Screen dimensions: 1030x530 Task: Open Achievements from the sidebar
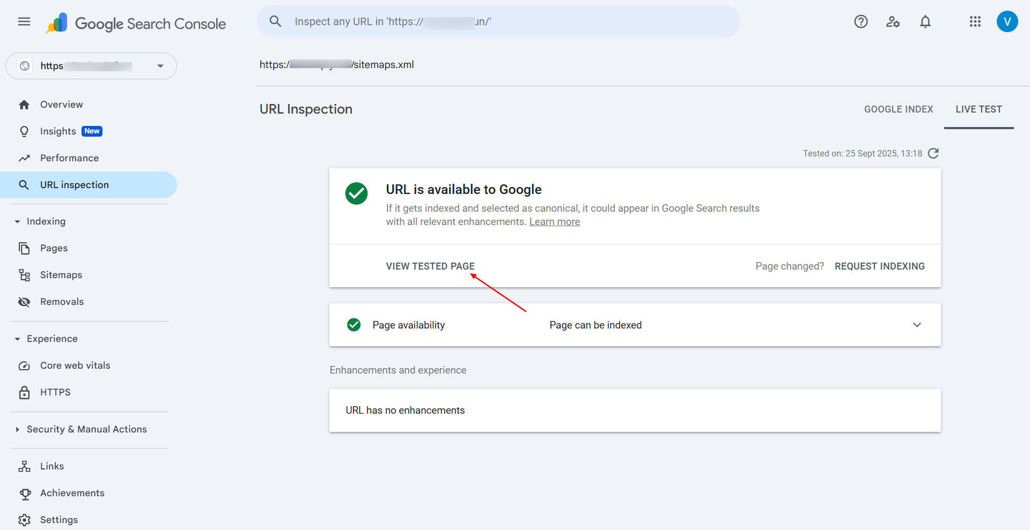click(72, 493)
